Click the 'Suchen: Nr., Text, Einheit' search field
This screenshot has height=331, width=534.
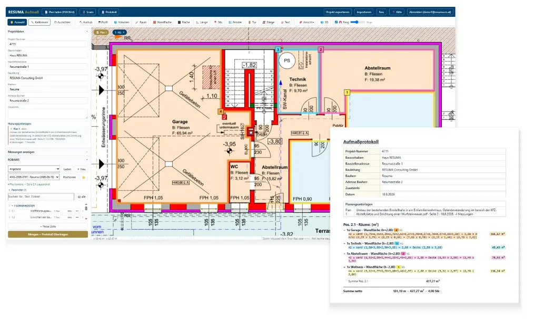click(41, 197)
